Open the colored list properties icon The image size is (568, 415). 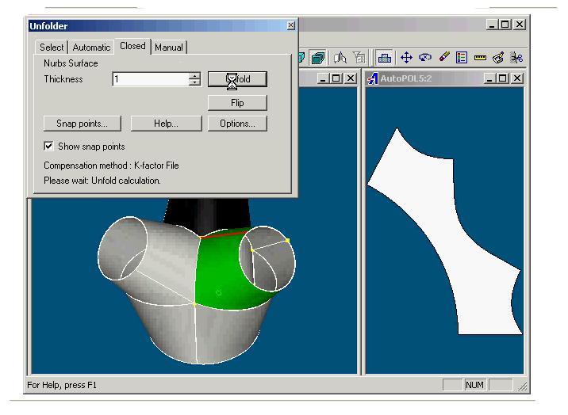(x=462, y=58)
